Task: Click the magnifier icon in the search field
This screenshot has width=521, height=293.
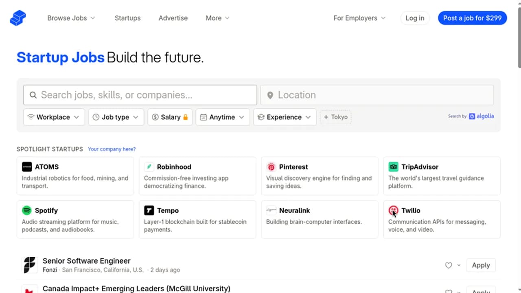Action: click(x=33, y=95)
